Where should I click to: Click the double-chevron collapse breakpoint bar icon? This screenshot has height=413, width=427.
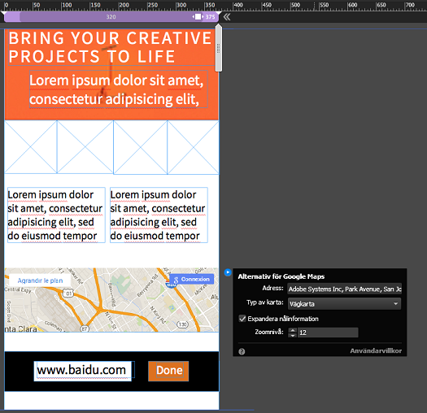tap(227, 17)
